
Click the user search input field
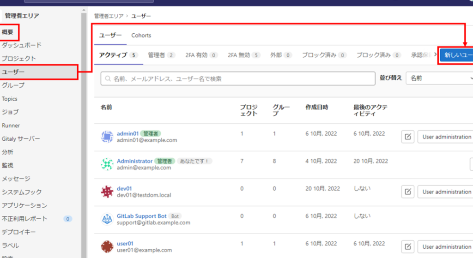point(238,79)
